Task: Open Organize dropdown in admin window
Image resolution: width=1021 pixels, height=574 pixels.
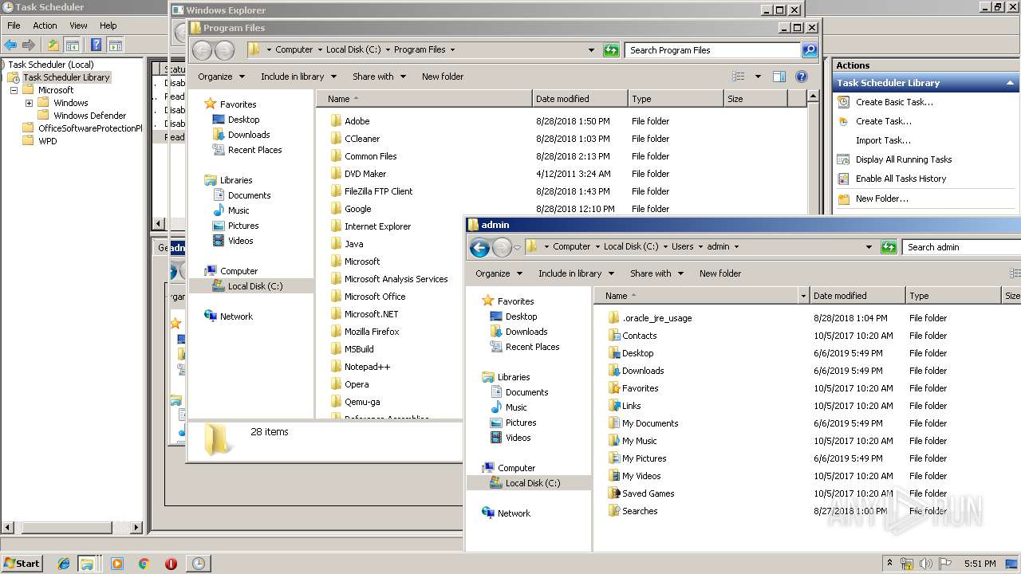Action: (x=499, y=273)
